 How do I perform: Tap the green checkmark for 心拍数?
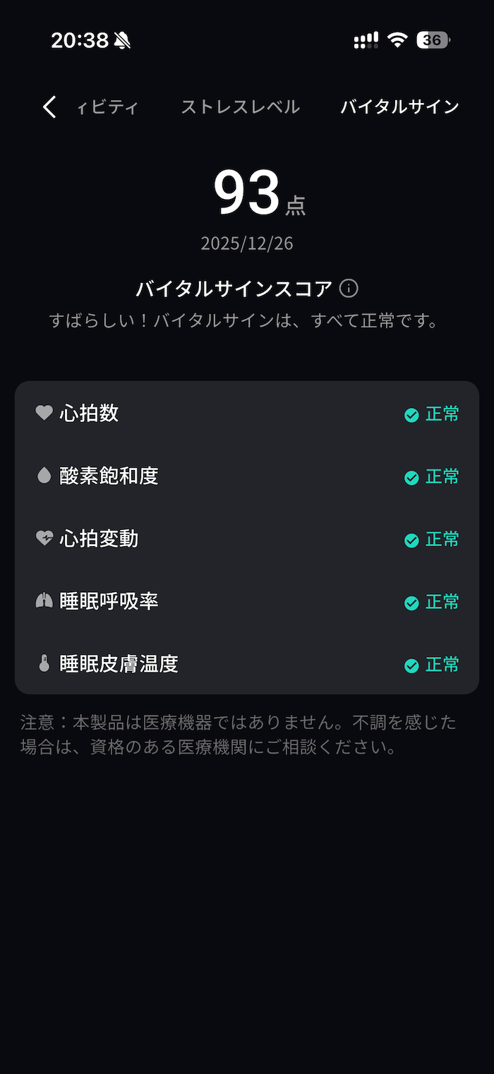pos(411,416)
